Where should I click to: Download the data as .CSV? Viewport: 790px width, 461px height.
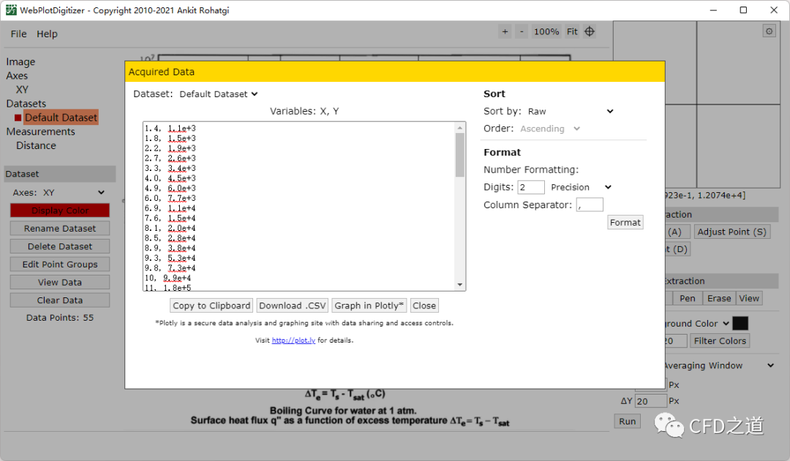click(291, 305)
